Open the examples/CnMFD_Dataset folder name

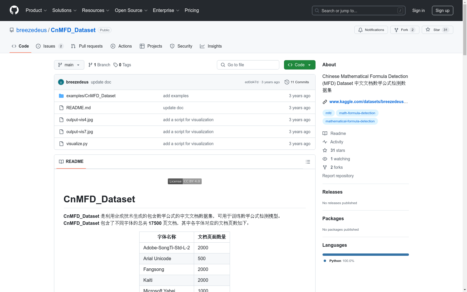point(91,96)
